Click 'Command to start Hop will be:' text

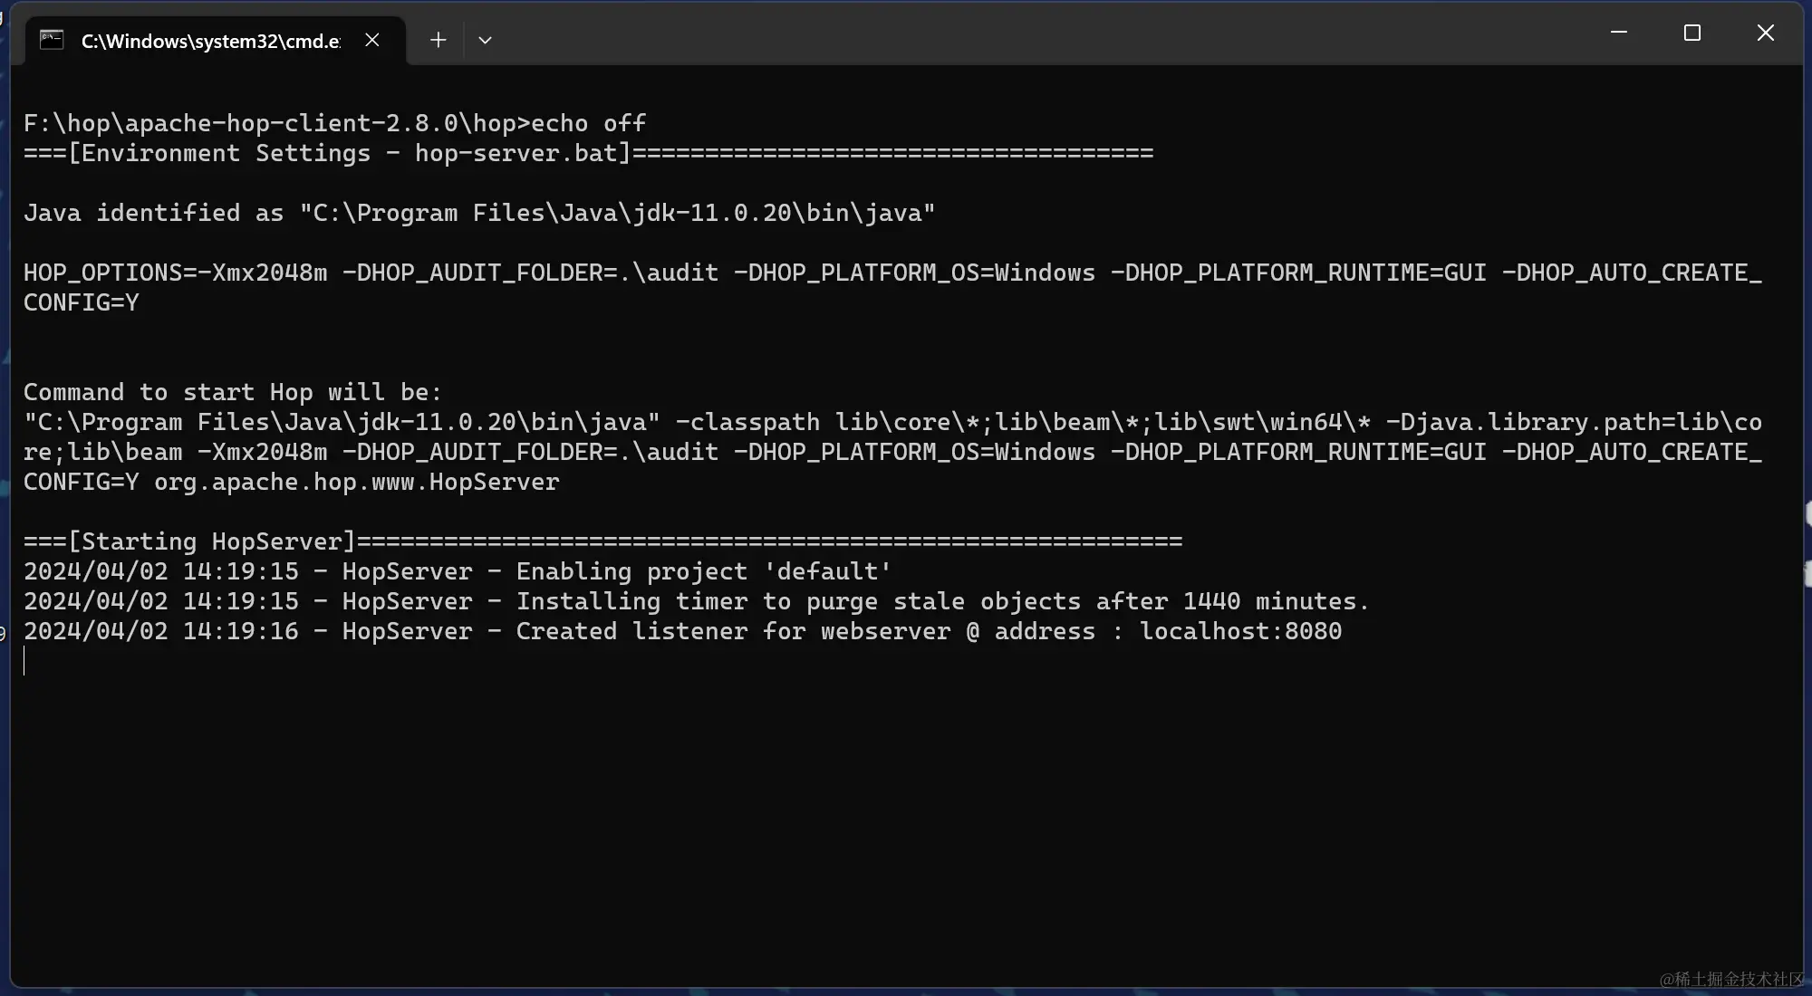click(232, 392)
